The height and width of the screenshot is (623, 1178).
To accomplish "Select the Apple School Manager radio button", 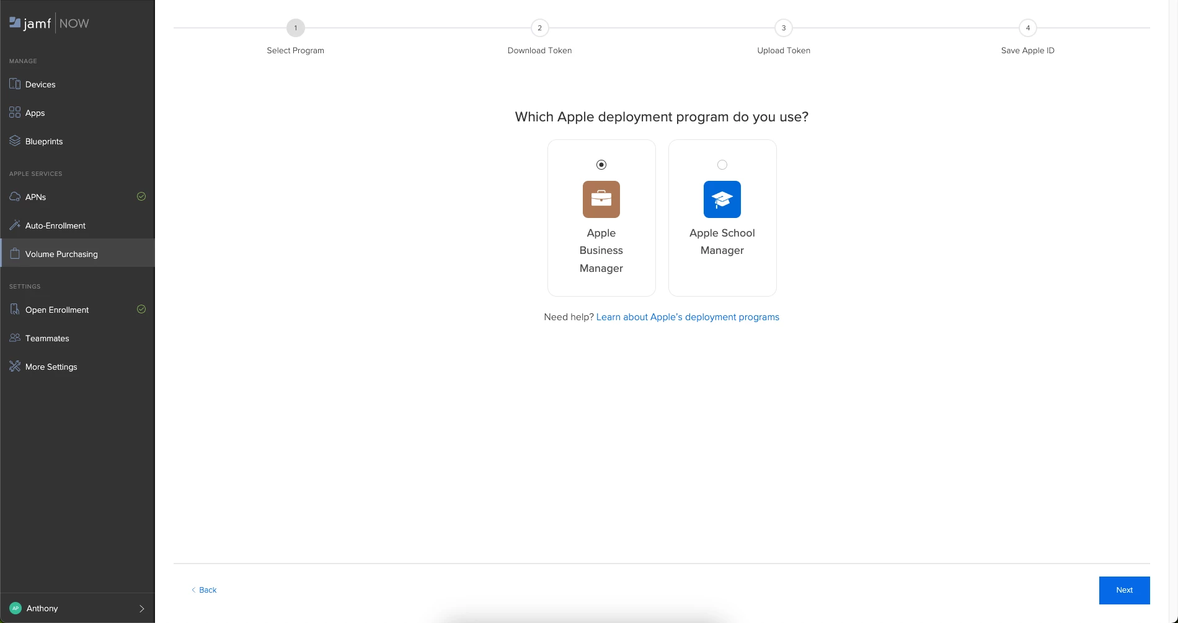I will 722,165.
